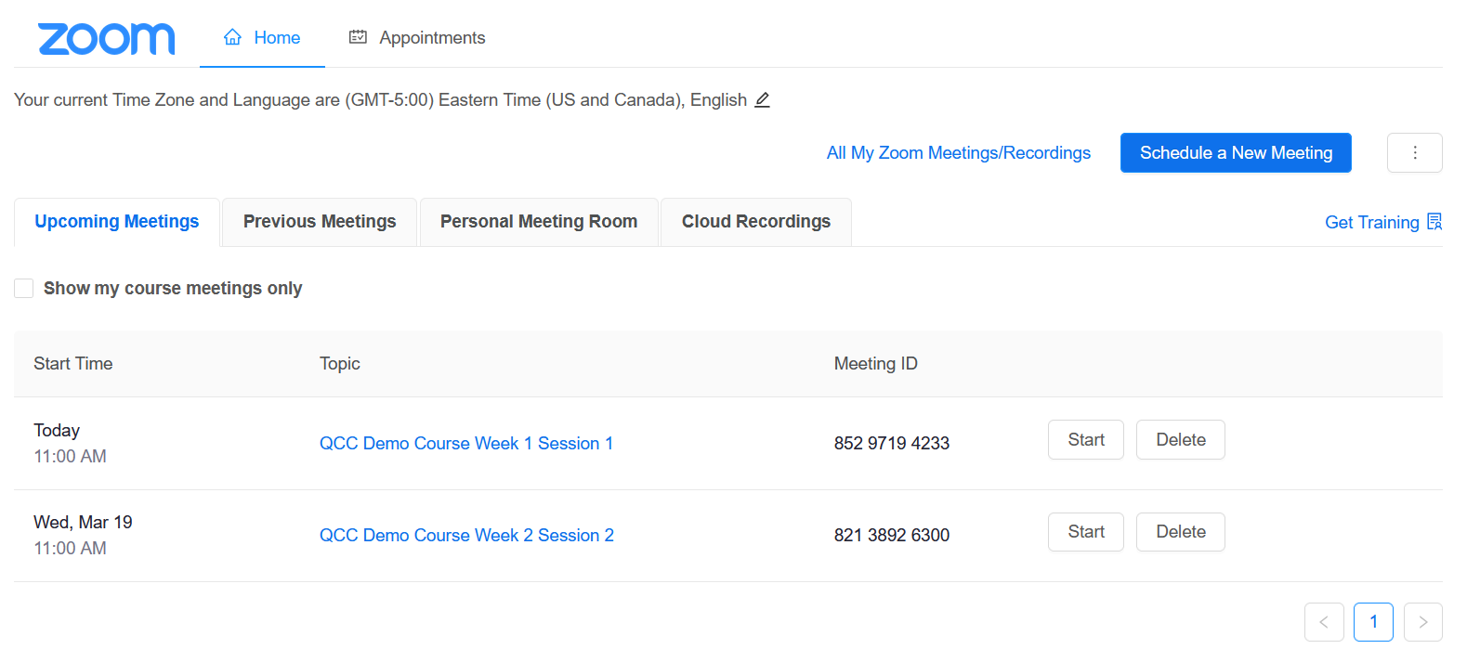Go to previous page arrow

tap(1324, 622)
